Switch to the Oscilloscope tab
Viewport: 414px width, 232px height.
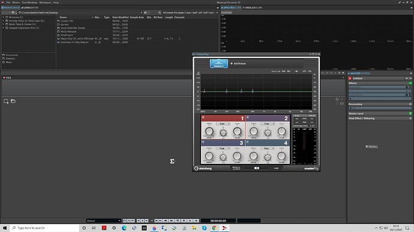[x=253, y=8]
